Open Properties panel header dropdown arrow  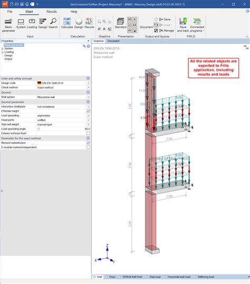(x=88, y=41)
